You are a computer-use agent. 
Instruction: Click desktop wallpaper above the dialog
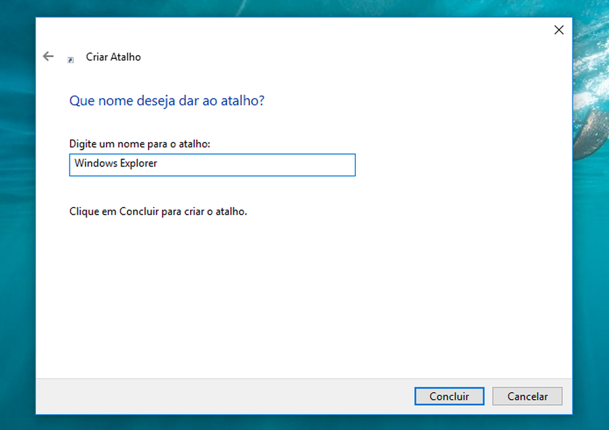click(x=303, y=8)
